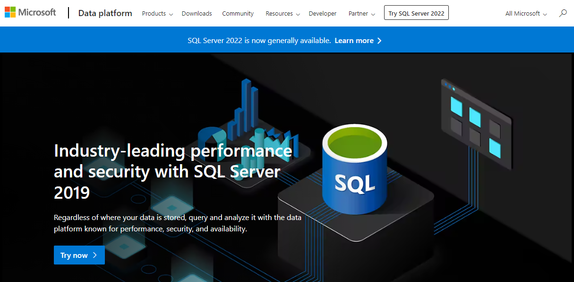The width and height of the screenshot is (574, 282).
Task: Click the app window with cyan tiles
Action: (x=476, y=124)
